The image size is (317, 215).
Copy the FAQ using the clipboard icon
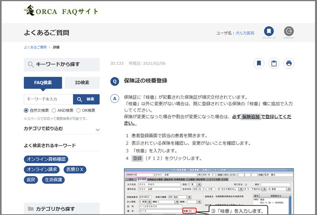274,63
